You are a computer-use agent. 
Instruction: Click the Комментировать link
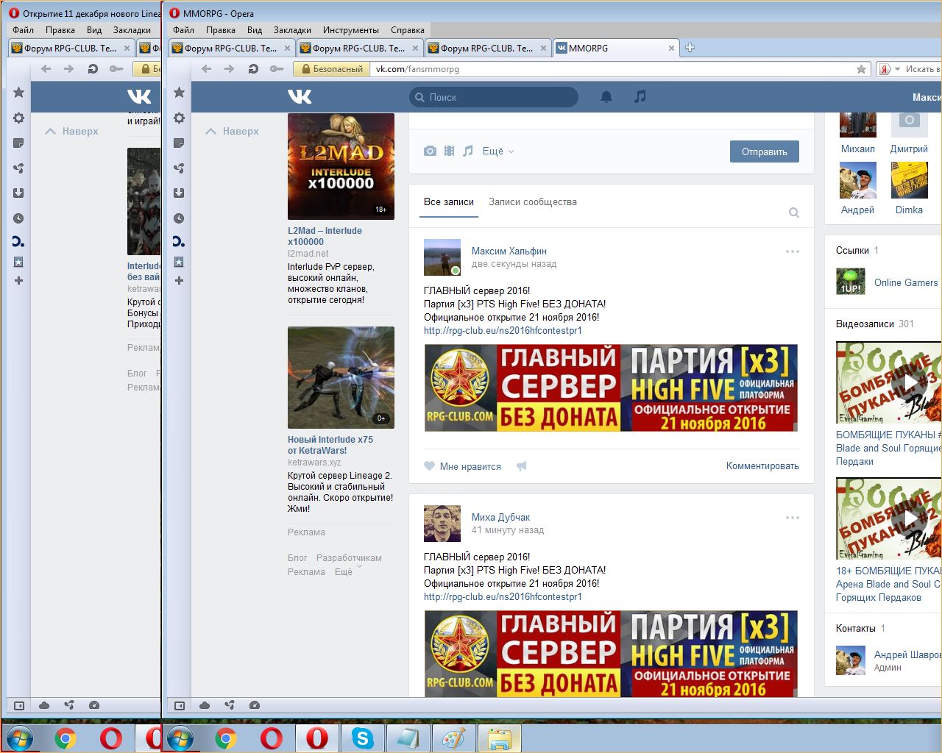(x=762, y=465)
